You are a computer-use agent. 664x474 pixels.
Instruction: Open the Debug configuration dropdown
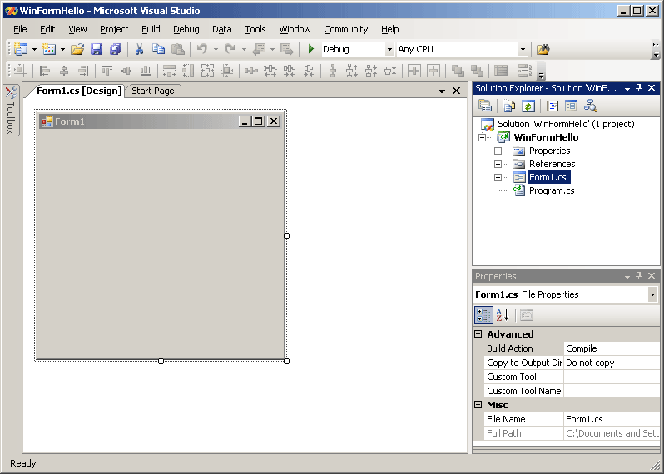tap(389, 50)
